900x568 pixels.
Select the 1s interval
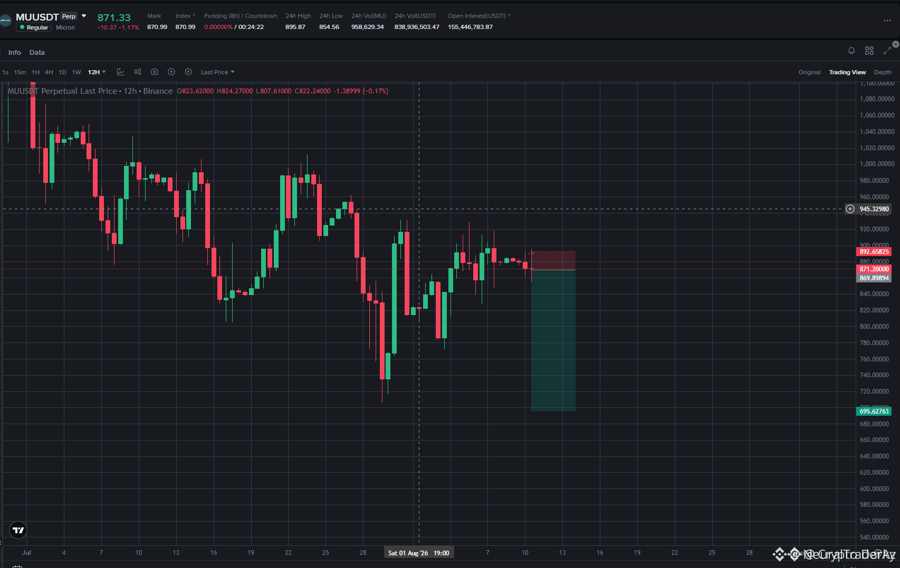point(5,72)
